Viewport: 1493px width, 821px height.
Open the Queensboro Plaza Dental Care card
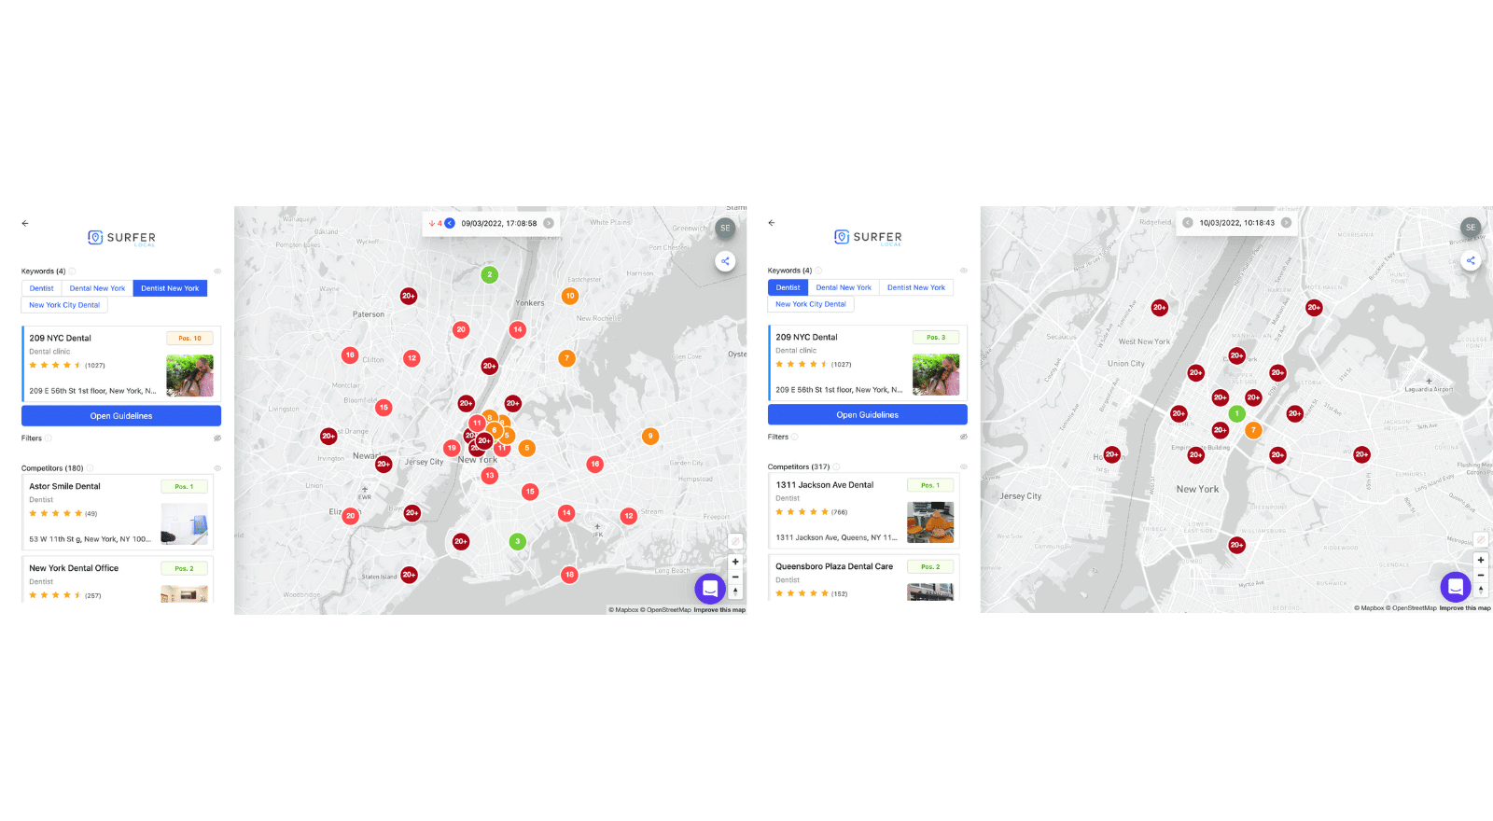point(864,577)
